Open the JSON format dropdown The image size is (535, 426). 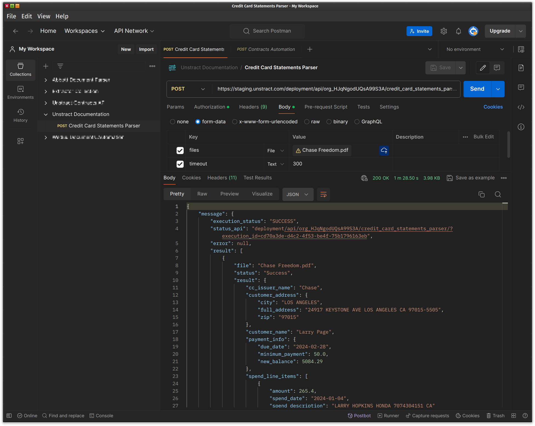pos(298,194)
